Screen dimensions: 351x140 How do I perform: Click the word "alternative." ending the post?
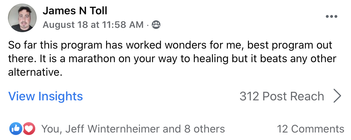tap(35, 72)
